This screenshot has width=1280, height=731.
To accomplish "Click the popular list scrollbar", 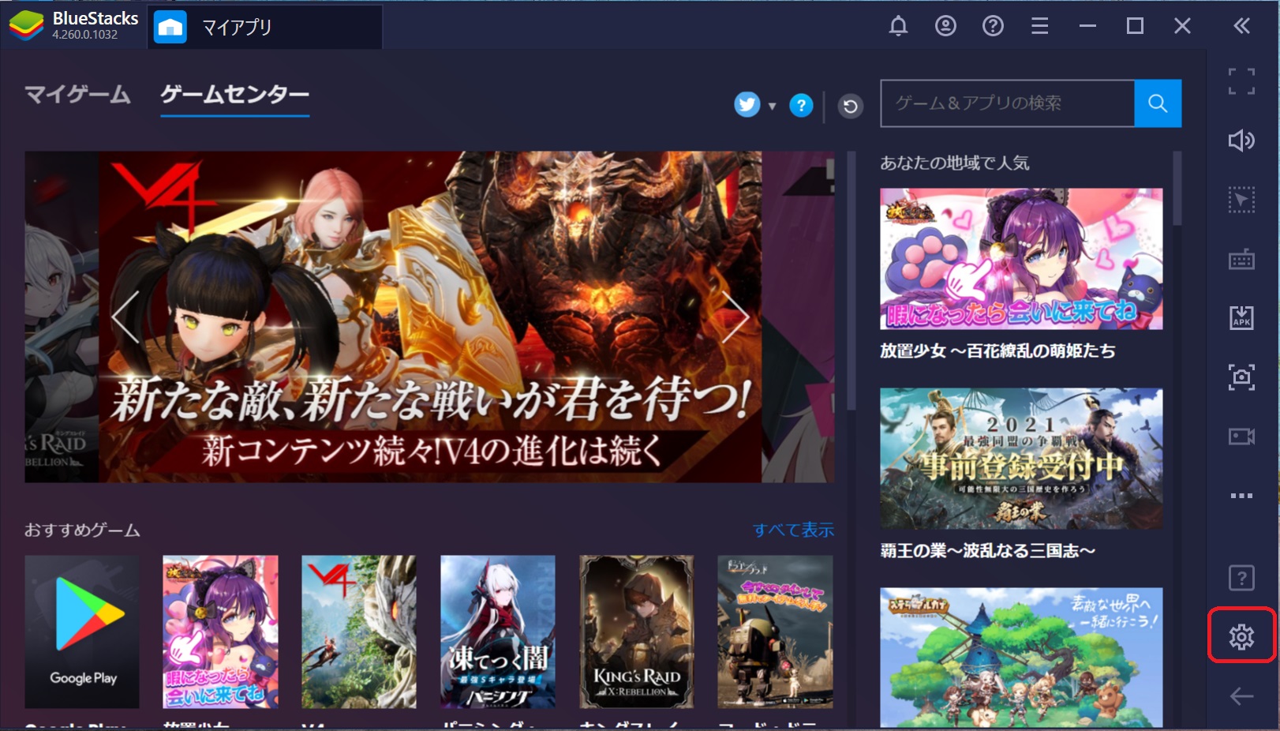I will tap(1177, 189).
